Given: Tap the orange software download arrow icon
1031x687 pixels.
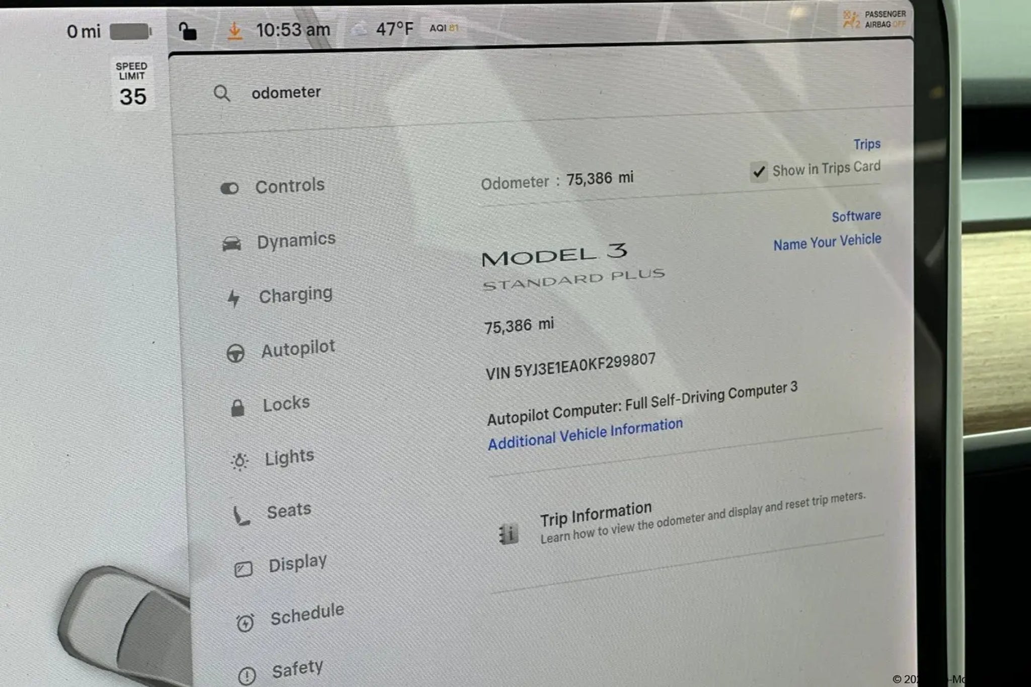Looking at the screenshot, I should pyautogui.click(x=234, y=31).
